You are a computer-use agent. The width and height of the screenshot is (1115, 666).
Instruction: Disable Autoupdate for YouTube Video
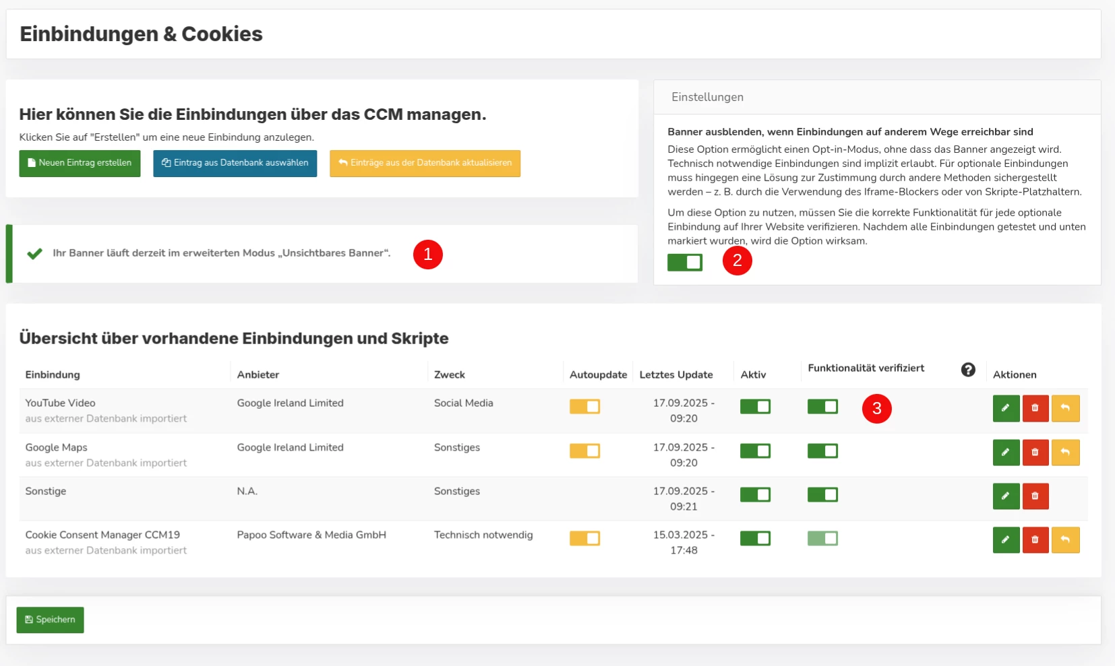click(x=584, y=407)
